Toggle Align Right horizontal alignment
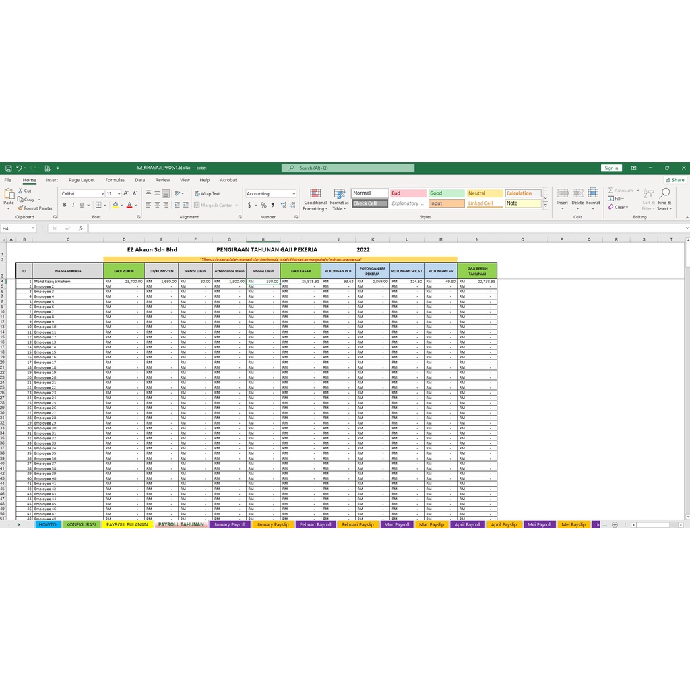Viewport: 690px width, 690px height. click(x=166, y=205)
